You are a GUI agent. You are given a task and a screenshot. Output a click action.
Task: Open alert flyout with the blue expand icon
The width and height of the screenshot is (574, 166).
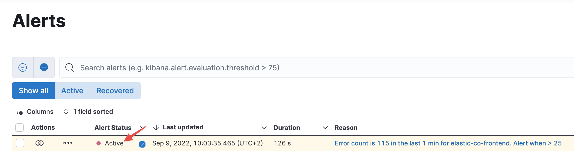tap(142, 144)
